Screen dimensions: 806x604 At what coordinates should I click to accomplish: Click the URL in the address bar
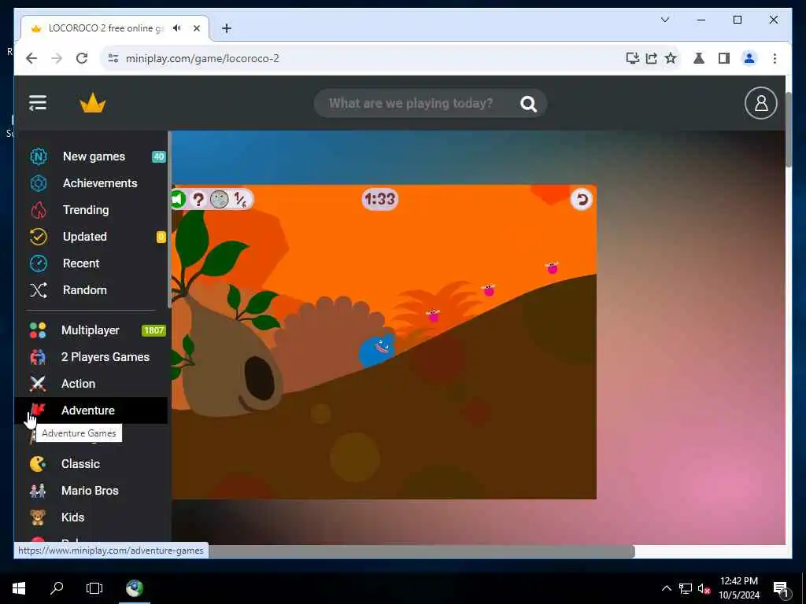click(x=202, y=58)
